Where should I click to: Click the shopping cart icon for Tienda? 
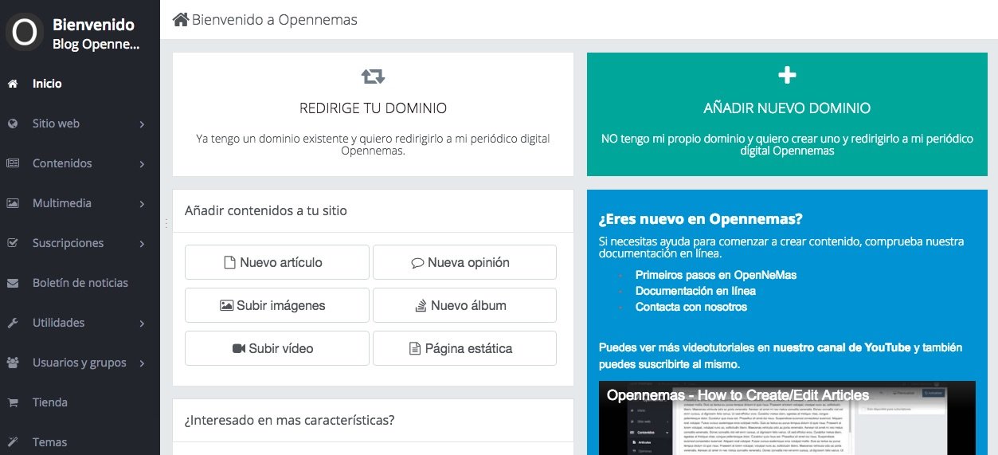[x=13, y=402]
